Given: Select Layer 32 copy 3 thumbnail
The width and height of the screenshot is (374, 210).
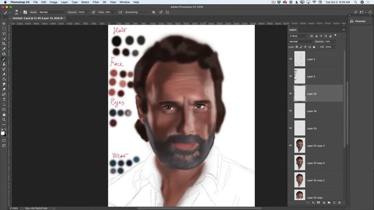Looking at the screenshot, I should pos(300,163).
